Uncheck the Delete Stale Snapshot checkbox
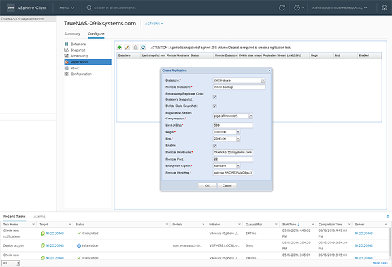 [x=215, y=106]
